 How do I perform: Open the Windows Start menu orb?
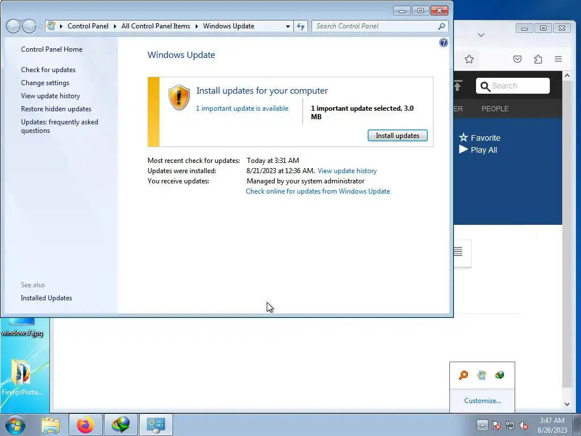coord(15,425)
